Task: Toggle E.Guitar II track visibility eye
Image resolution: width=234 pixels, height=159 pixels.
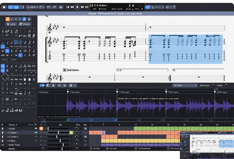Action: coord(36,136)
